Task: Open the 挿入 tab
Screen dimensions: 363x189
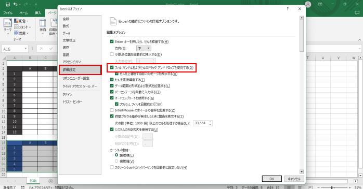Action: pyautogui.click(x=38, y=13)
